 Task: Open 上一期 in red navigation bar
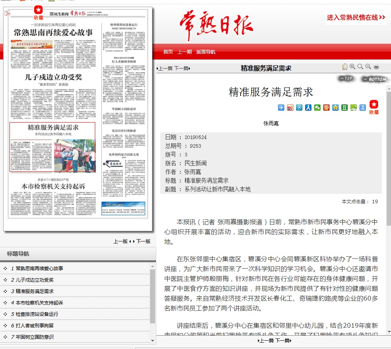tap(185, 52)
